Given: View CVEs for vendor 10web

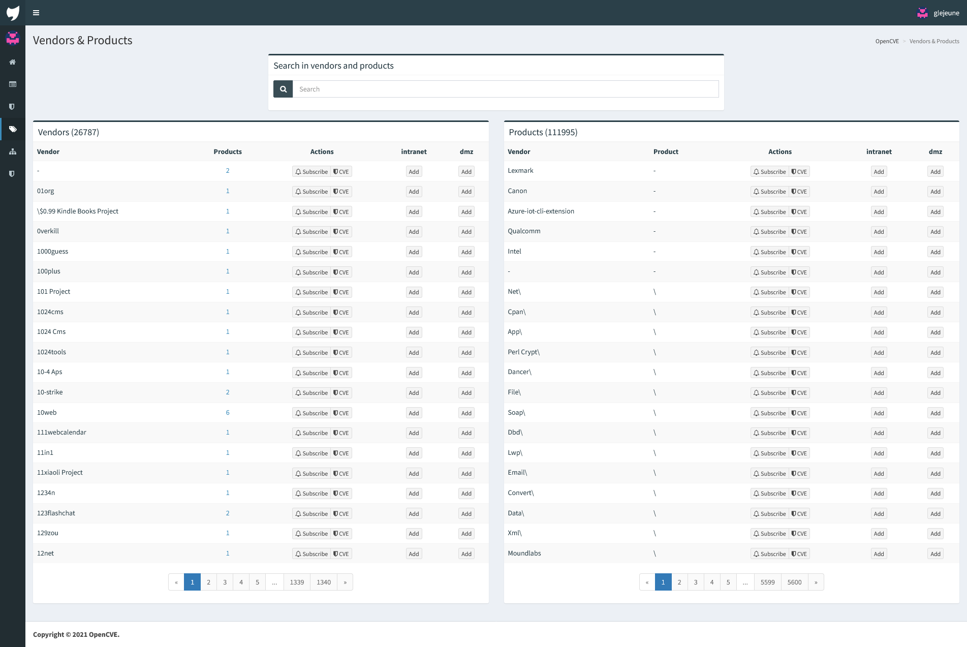Looking at the screenshot, I should point(341,413).
